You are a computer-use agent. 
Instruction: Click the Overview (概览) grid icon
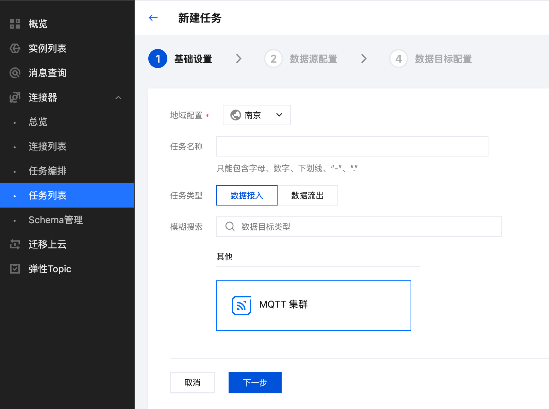pyautogui.click(x=15, y=24)
